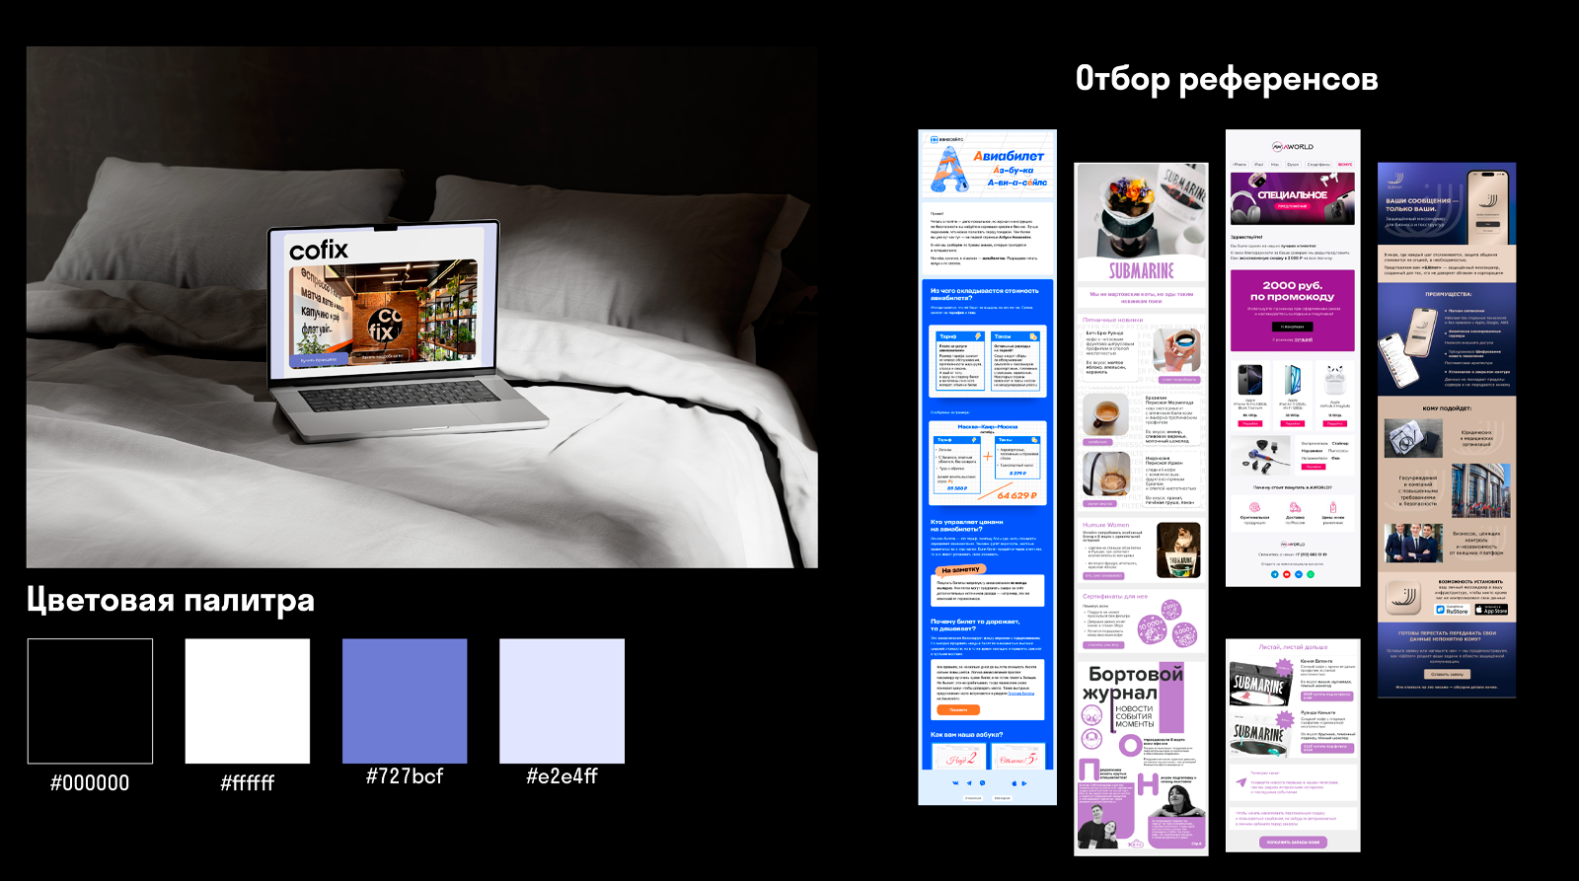Click the green social icon in AWORLD footer
This screenshot has height=881, width=1579.
pos(1311,573)
